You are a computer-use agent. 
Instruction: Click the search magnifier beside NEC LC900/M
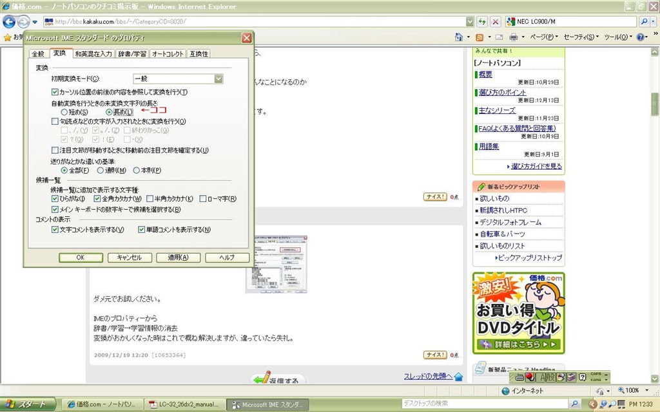coord(644,21)
